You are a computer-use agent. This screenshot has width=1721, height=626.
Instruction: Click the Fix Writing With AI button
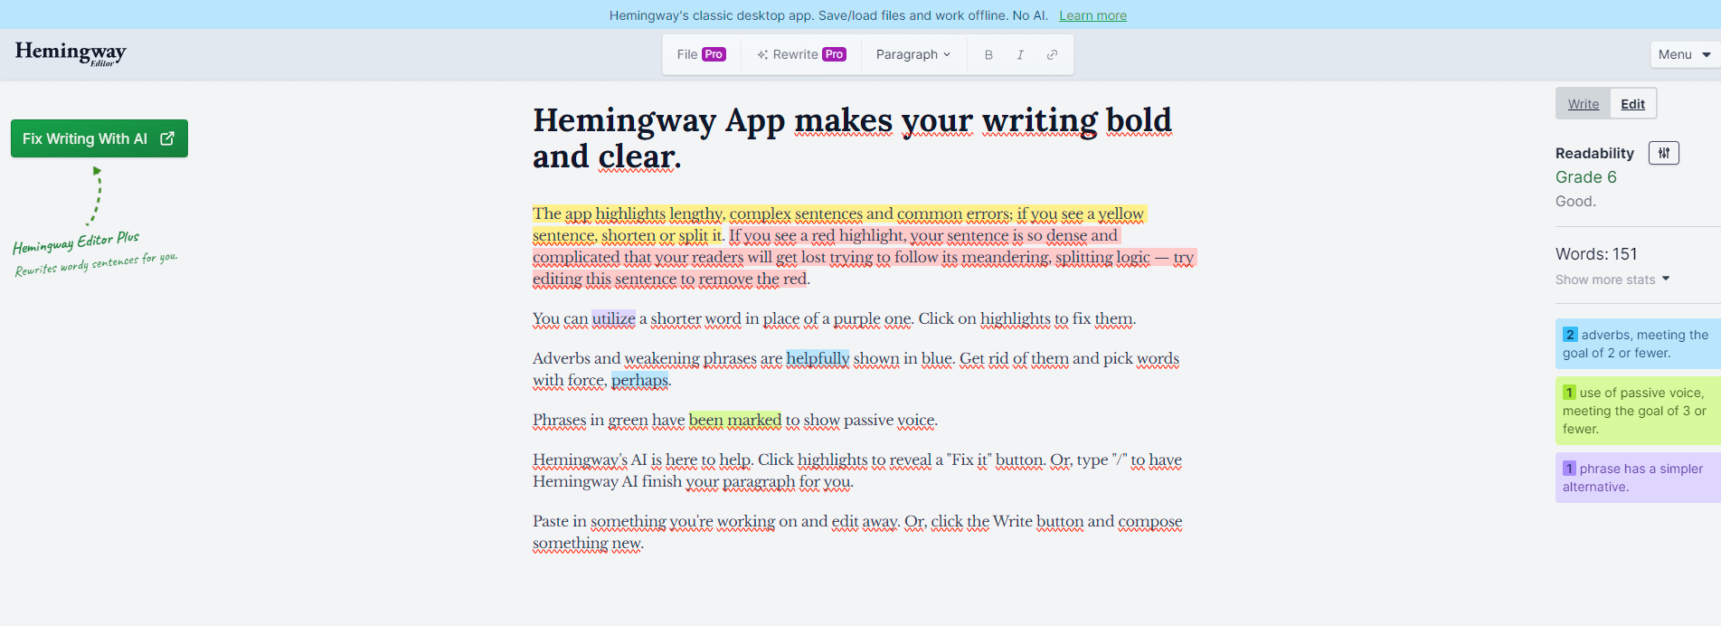[x=99, y=138]
